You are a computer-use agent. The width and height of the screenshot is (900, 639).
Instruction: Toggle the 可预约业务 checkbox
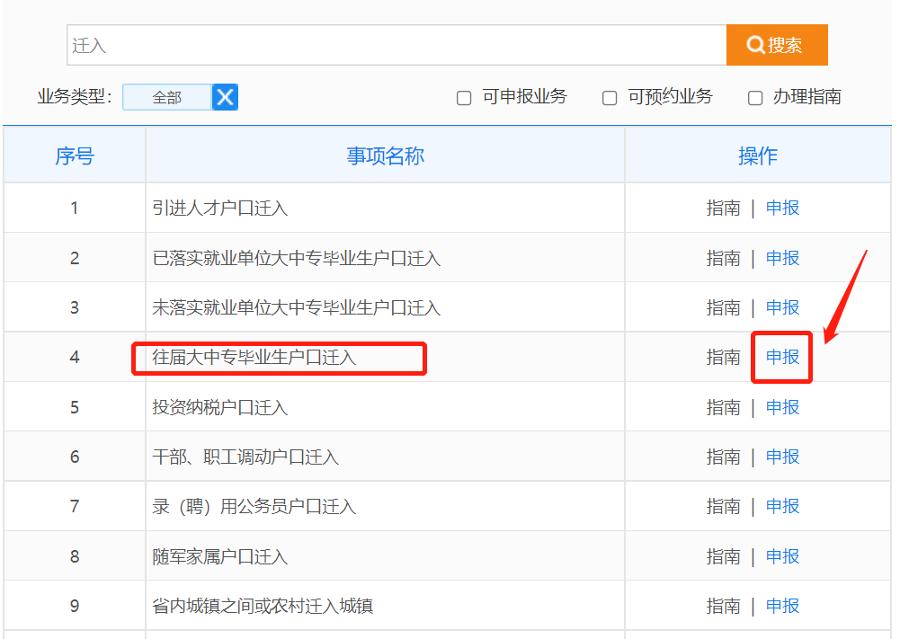[x=610, y=98]
